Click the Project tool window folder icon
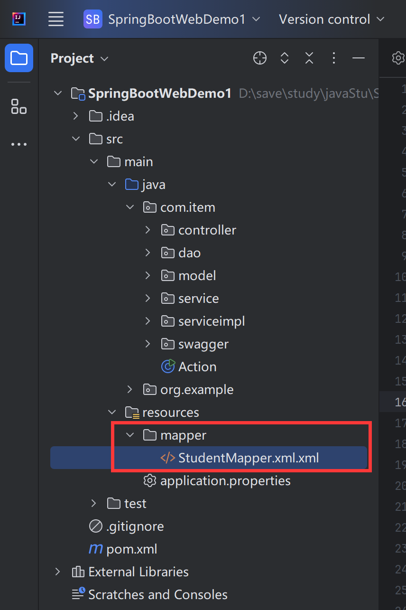 19,58
